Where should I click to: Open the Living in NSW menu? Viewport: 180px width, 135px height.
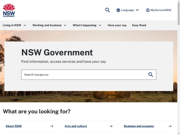[14, 25]
